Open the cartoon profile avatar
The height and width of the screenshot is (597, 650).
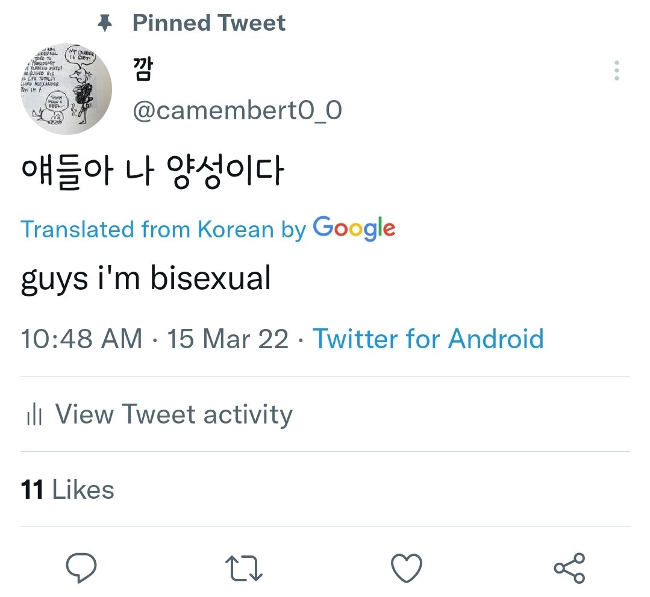66,89
